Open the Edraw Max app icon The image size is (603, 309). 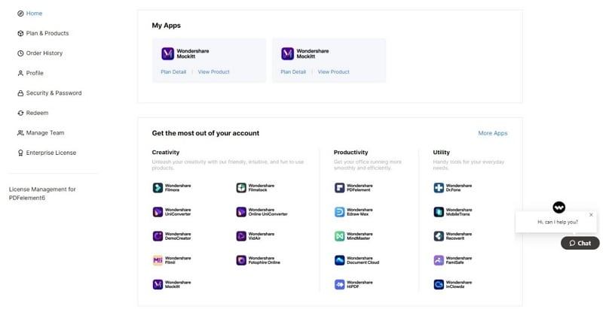[x=339, y=212]
